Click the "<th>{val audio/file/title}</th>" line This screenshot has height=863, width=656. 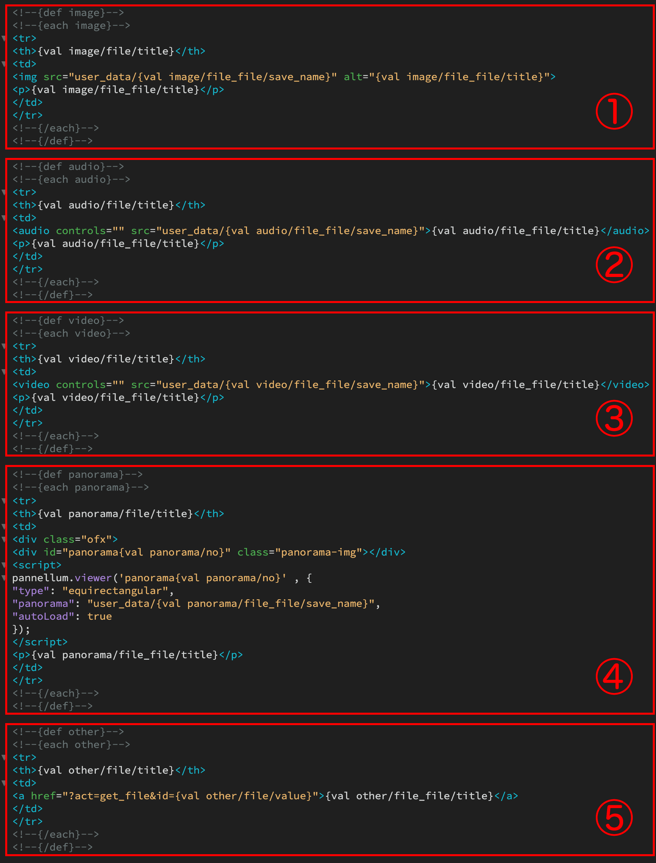pyautogui.click(x=109, y=205)
